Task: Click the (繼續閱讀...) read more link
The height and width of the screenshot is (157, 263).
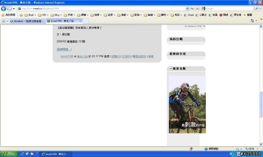Action: [x=64, y=49]
